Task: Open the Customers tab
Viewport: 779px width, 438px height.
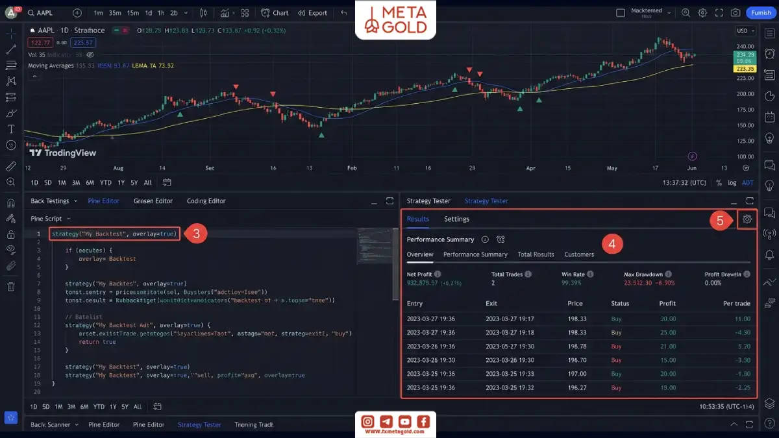Action: point(579,254)
